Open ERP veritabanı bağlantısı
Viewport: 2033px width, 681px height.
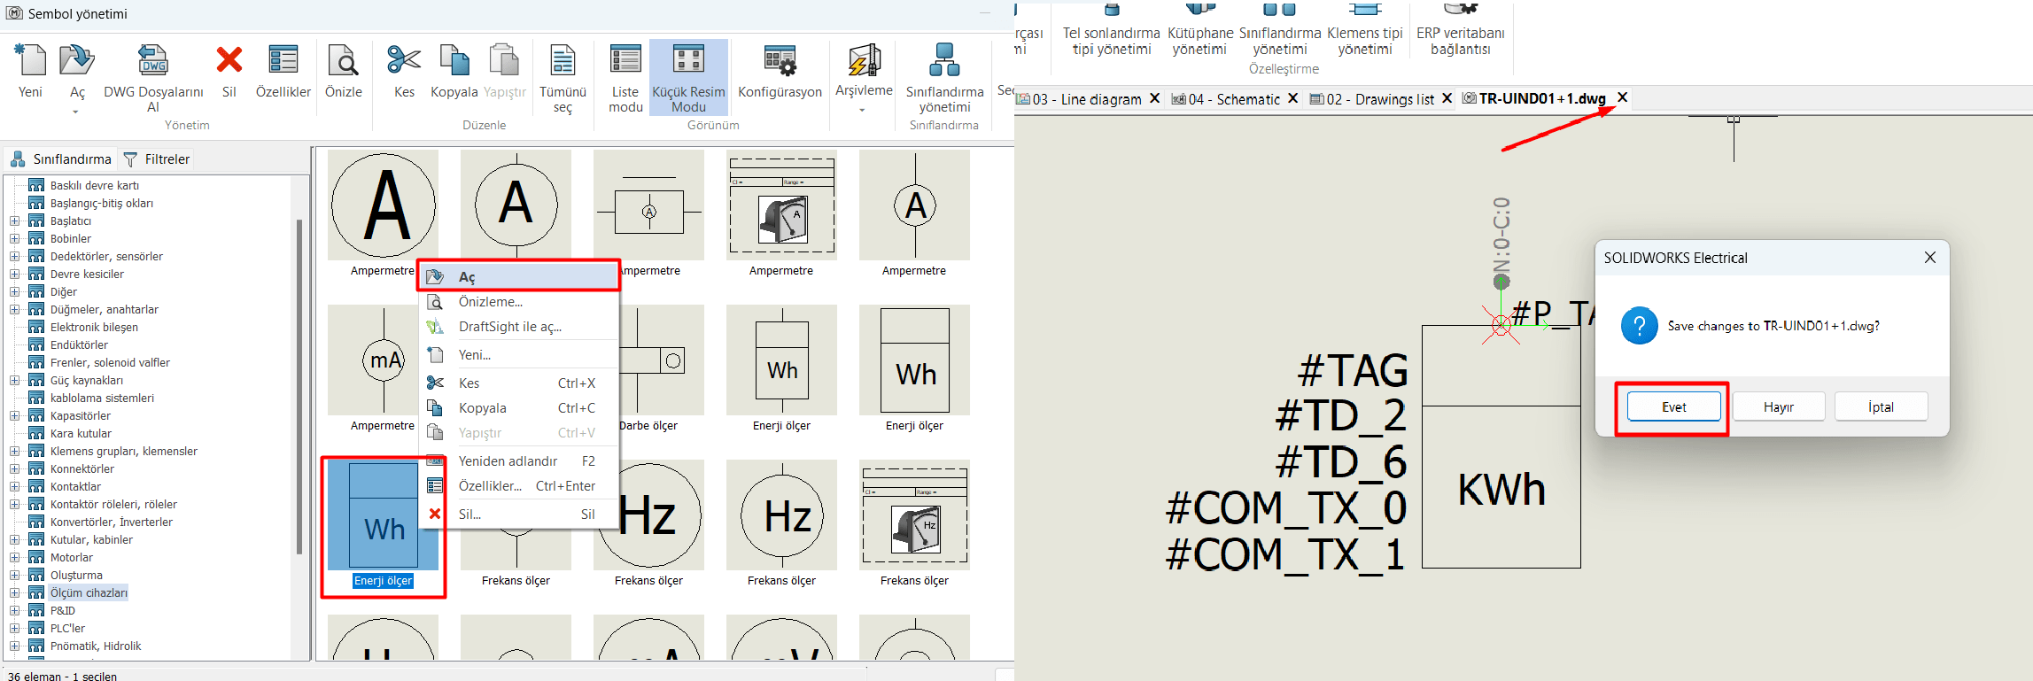pyautogui.click(x=1460, y=30)
